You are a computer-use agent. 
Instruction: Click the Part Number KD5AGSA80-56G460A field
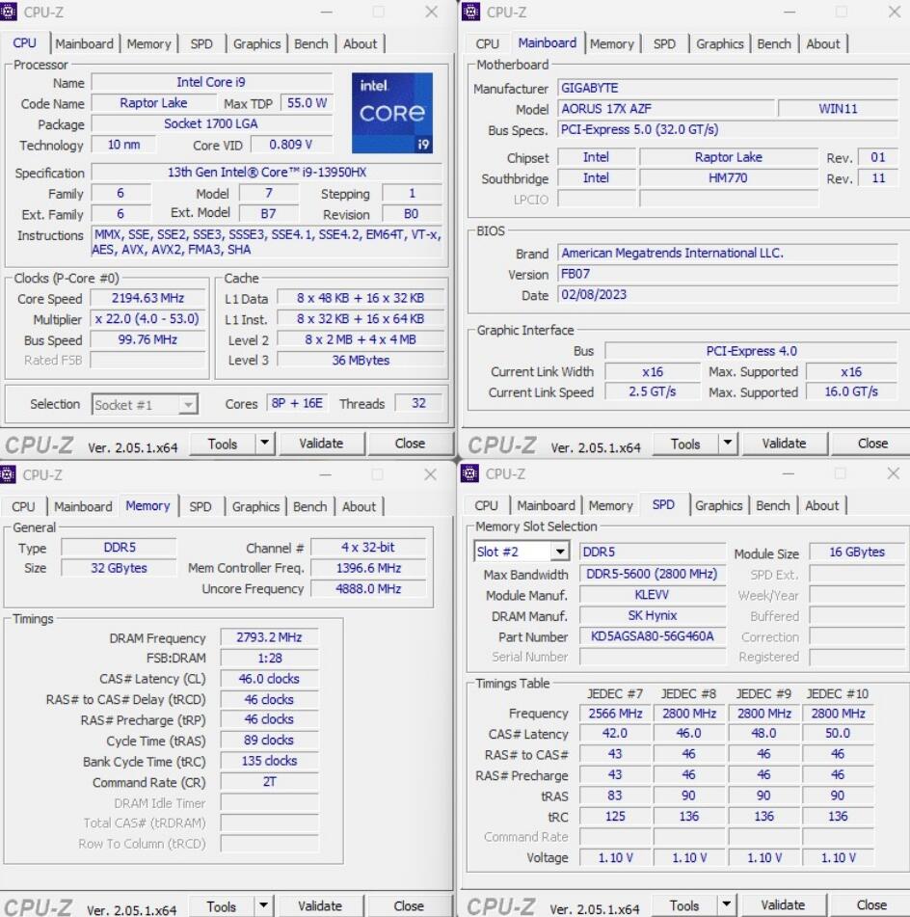tap(652, 636)
